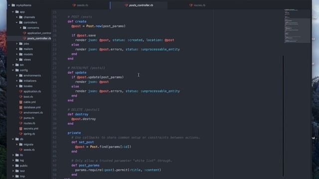Screen dimensions: 319x179
Task: Expand the concerns folder
Action: point(20,28)
